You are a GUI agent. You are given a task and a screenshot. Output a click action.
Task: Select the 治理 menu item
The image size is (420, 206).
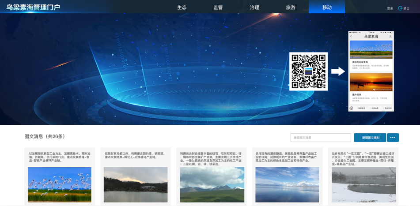pos(254,7)
